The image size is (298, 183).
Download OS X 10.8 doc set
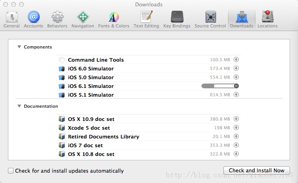236,154
